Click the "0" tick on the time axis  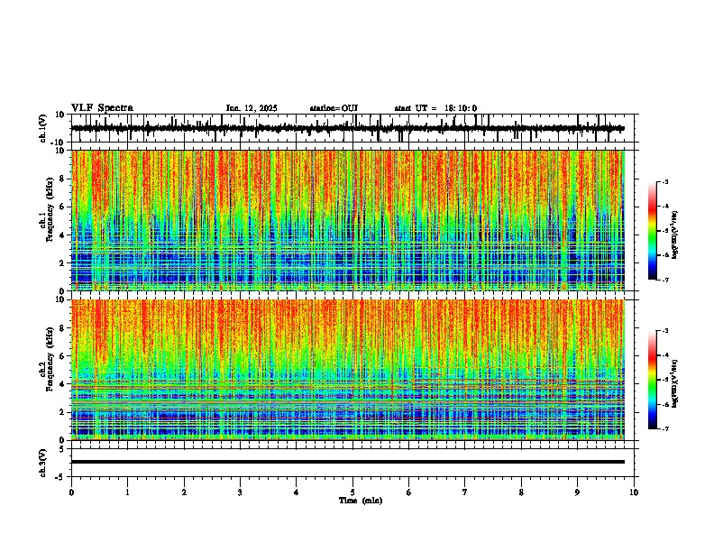[x=71, y=492]
